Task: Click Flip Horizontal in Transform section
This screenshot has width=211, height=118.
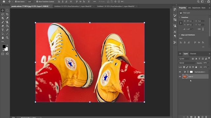Action: pyautogui.click(x=199, y=29)
